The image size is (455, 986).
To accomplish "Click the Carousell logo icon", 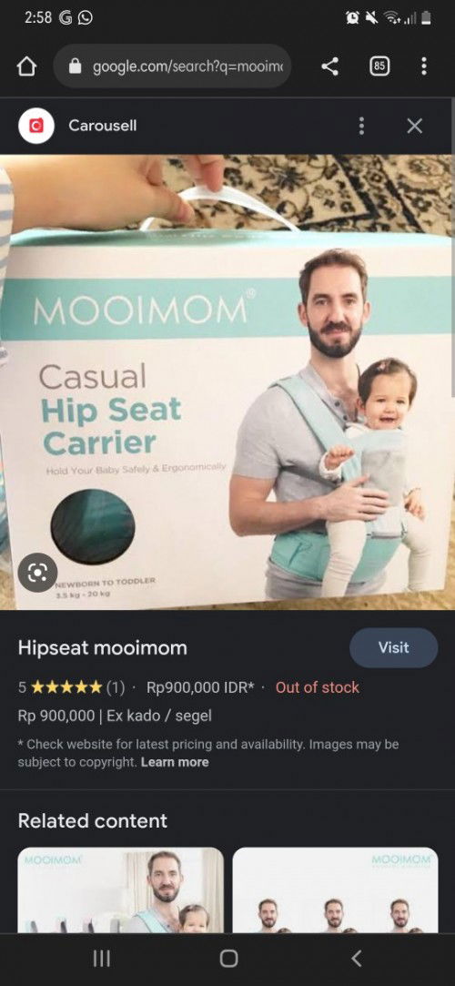I will tap(35, 126).
